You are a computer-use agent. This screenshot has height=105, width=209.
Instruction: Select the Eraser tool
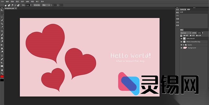point(2,42)
